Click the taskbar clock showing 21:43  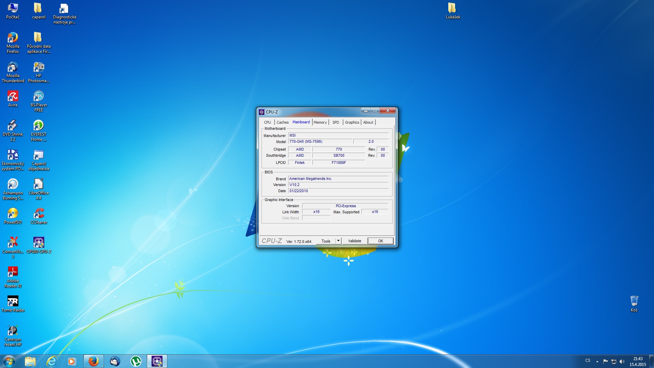(x=638, y=362)
